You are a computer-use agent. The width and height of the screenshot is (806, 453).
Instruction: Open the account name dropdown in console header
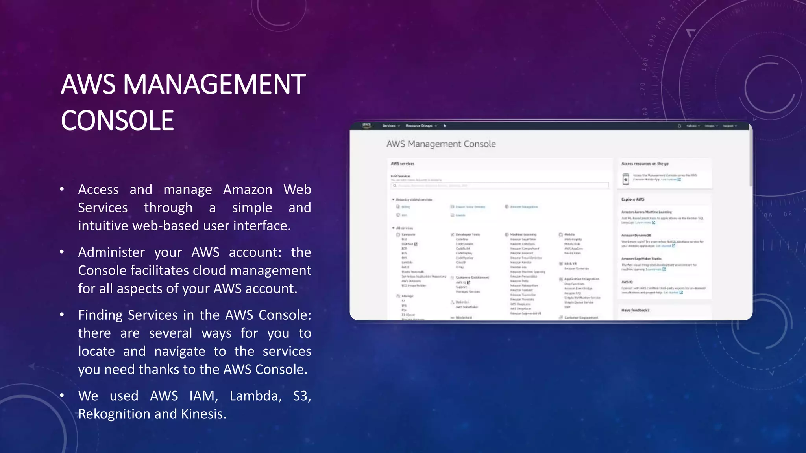(693, 126)
